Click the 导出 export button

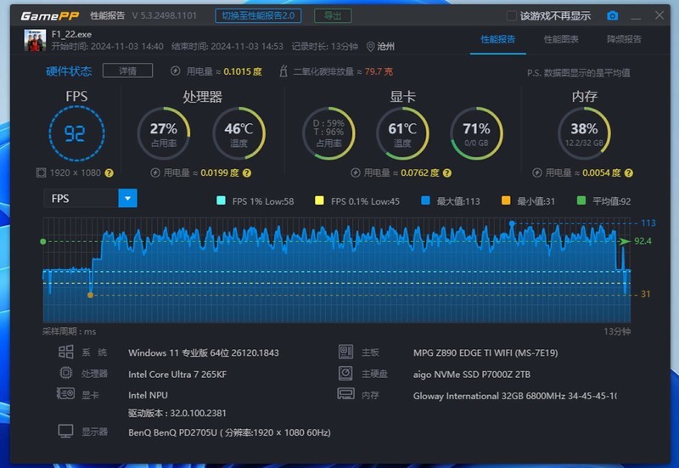point(333,16)
